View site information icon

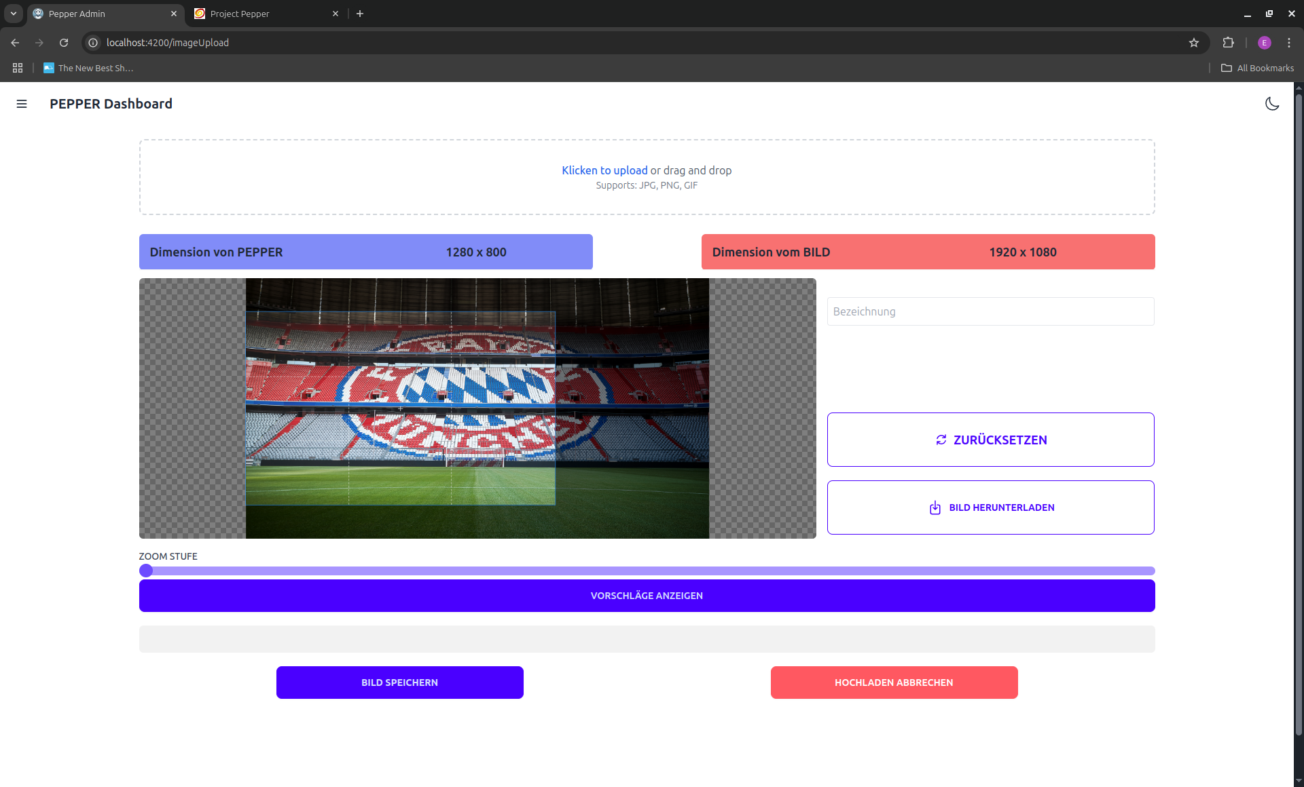point(93,43)
